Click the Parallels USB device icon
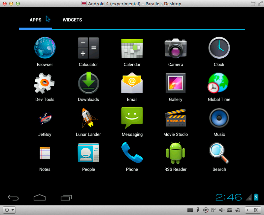The width and height of the screenshot is (264, 215). click(x=198, y=210)
